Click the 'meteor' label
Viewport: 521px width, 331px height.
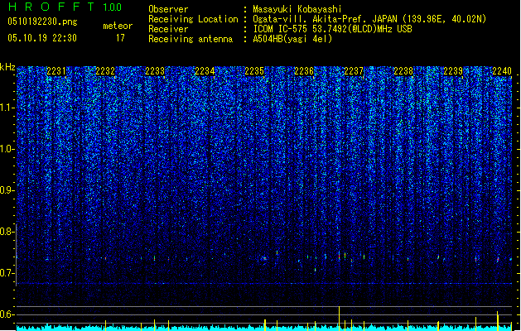(x=118, y=26)
